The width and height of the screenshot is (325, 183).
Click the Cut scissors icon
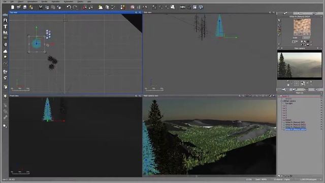(41, 7)
